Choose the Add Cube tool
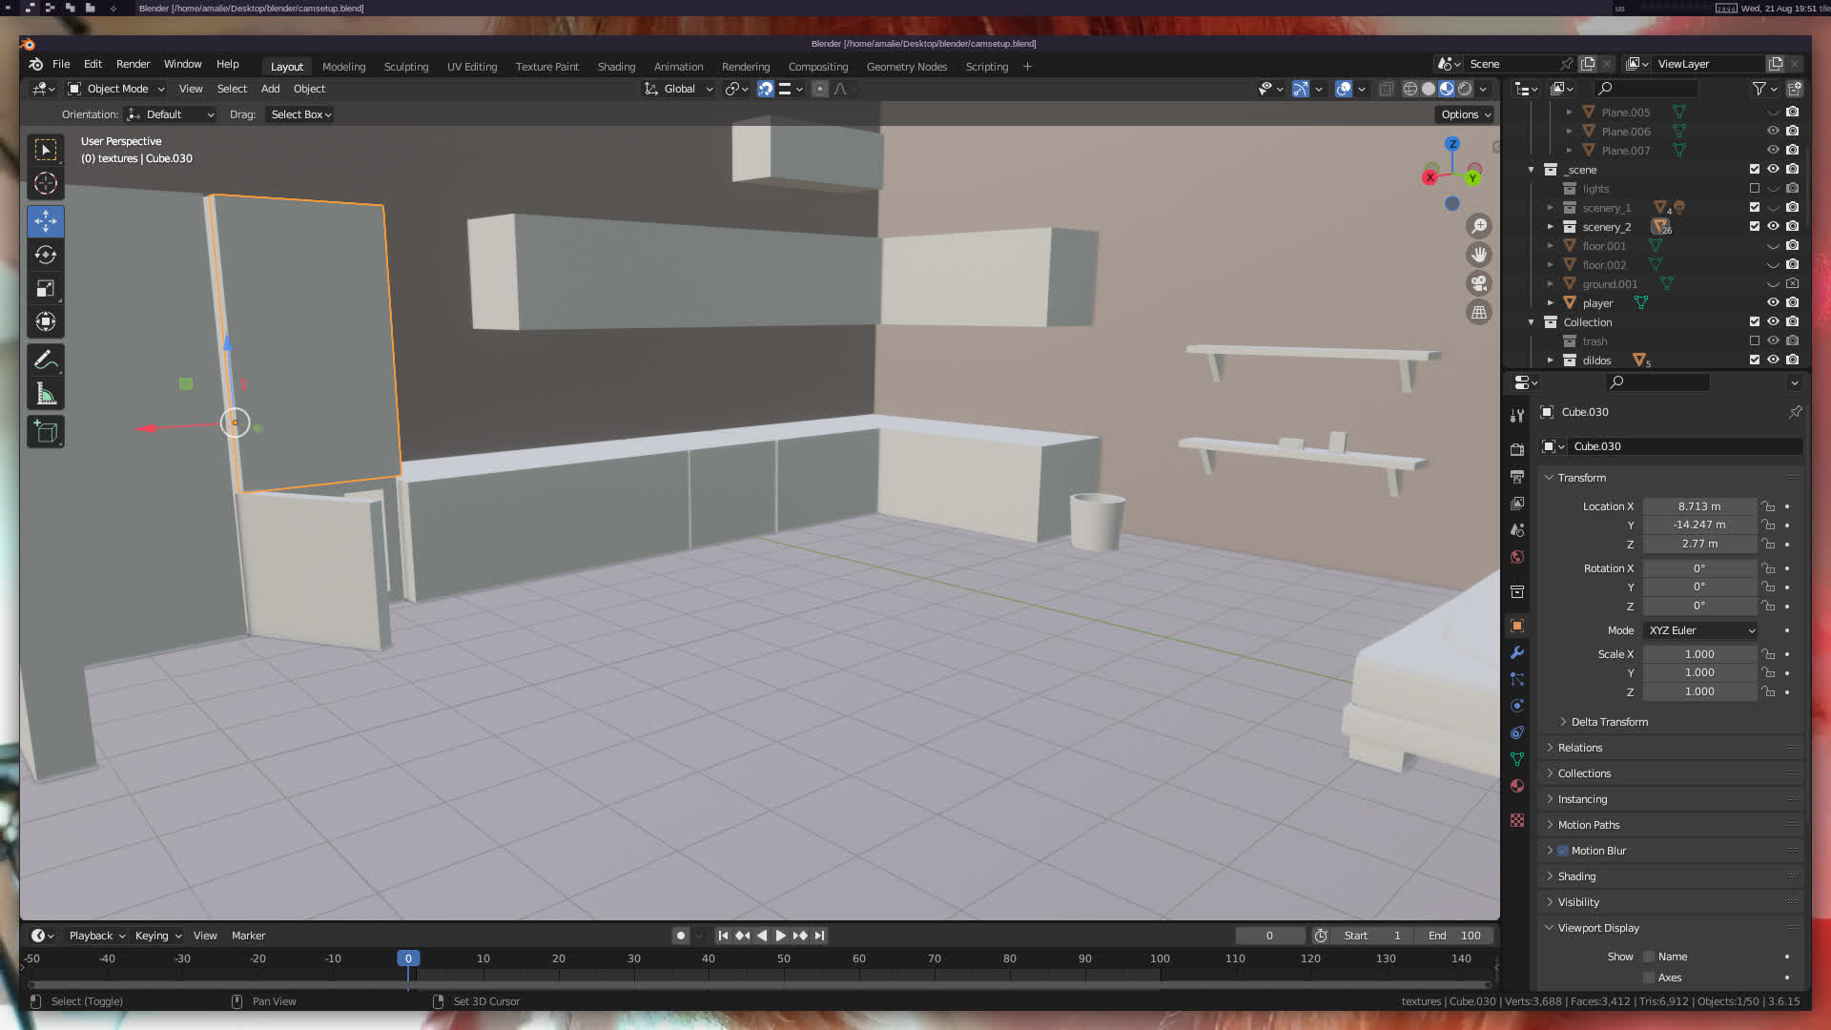The width and height of the screenshot is (1831, 1030). 45,432
